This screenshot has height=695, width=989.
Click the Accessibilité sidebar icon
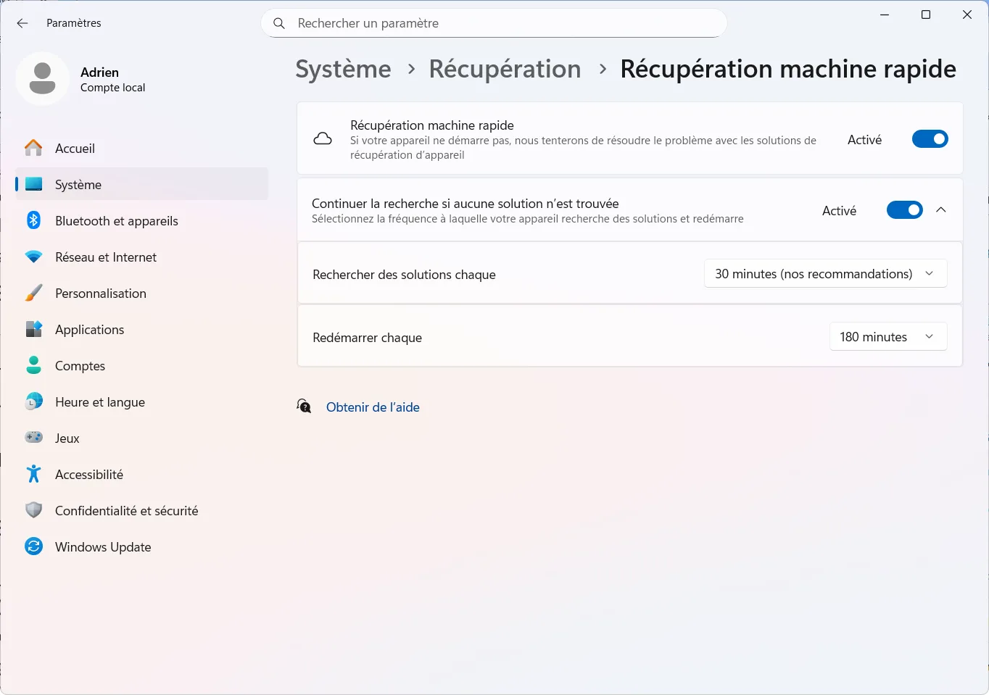coord(33,474)
